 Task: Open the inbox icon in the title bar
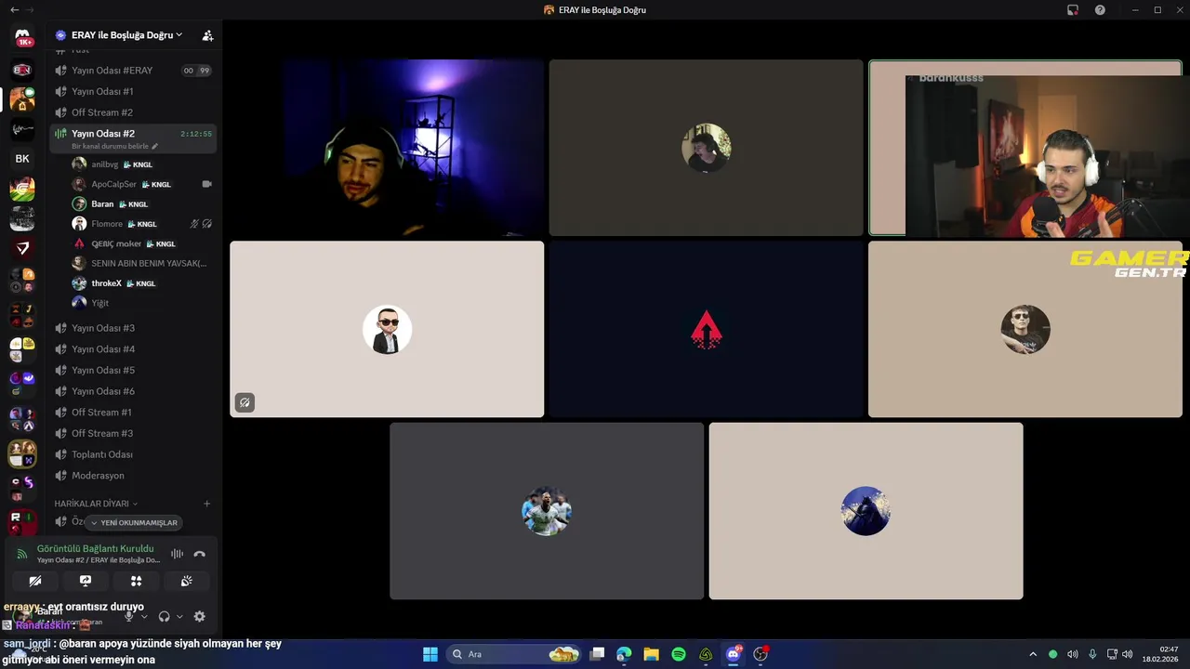coord(1073,10)
